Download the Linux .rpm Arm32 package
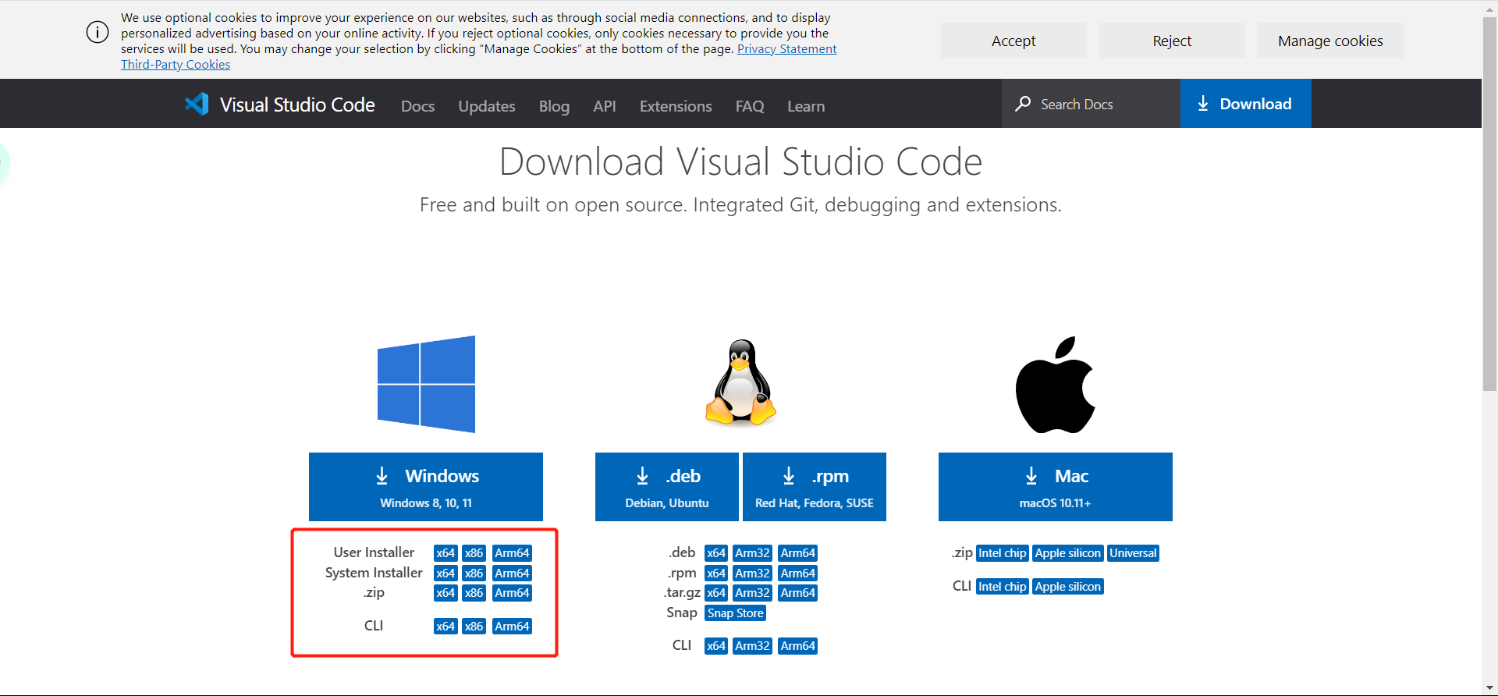The width and height of the screenshot is (1498, 696). (753, 573)
